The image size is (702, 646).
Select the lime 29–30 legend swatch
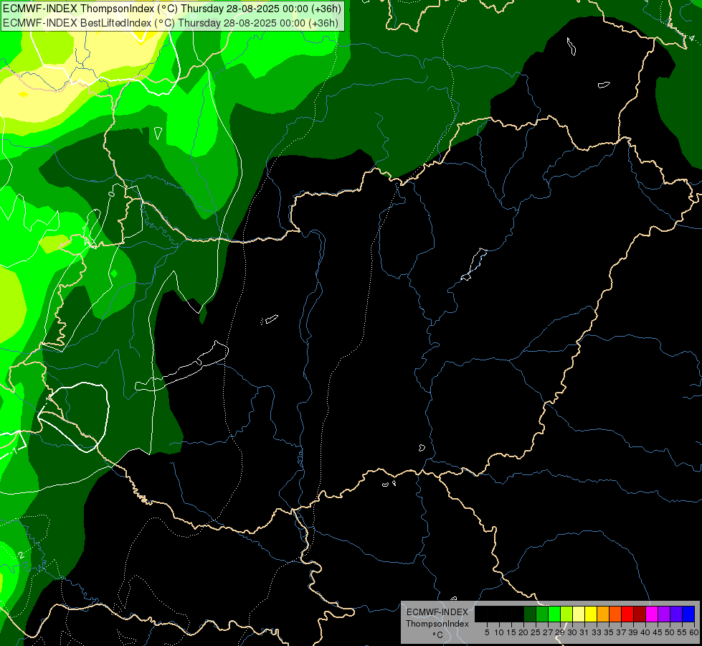tap(566, 614)
